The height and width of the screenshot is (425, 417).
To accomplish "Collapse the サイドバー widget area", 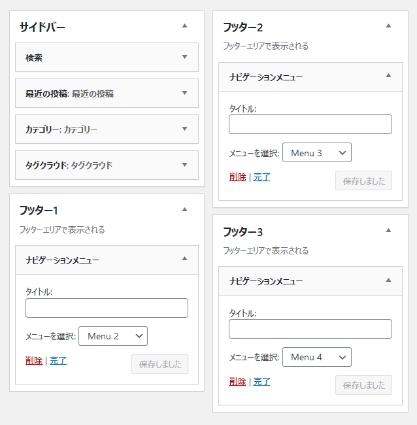I will tap(184, 26).
